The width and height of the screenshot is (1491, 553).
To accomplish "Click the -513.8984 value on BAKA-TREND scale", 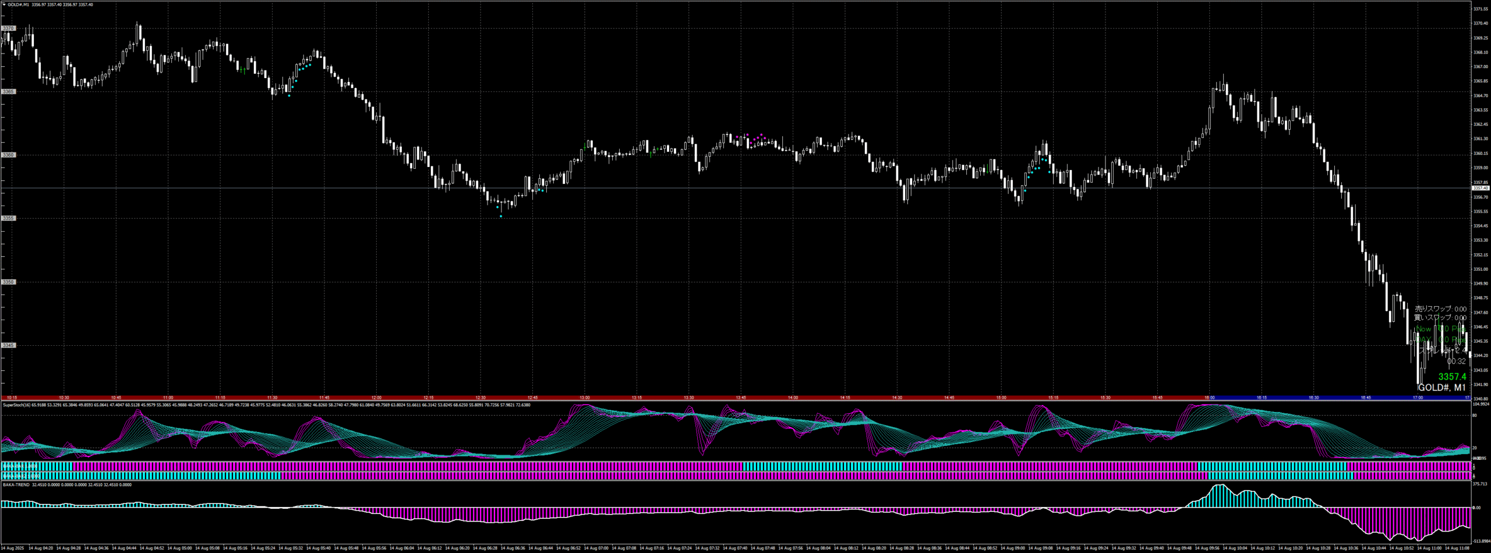I will [x=1481, y=541].
